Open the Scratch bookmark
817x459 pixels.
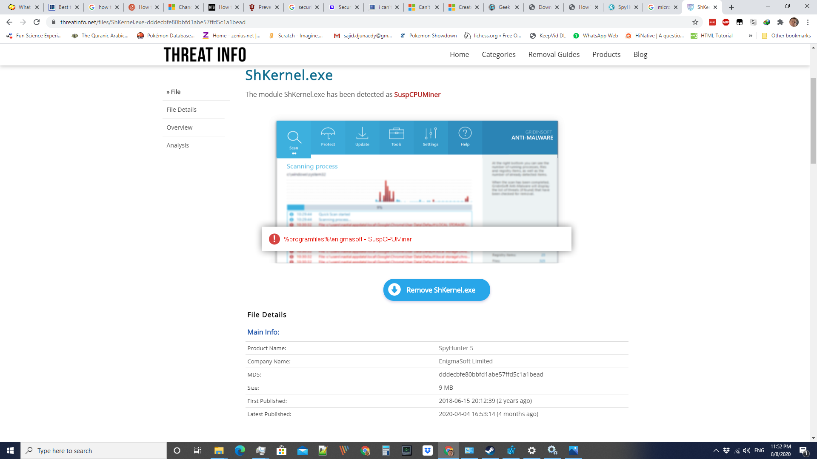click(x=296, y=36)
